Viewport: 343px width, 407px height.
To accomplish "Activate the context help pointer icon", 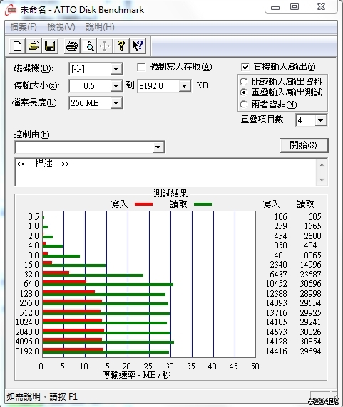I will (138, 46).
